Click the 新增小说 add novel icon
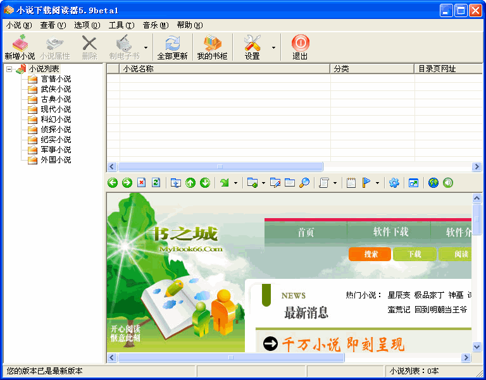Viewport: 486px width, 380px height. pyautogui.click(x=20, y=47)
